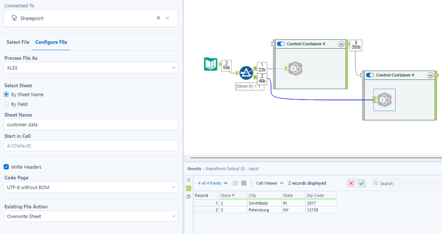This screenshot has width=442, height=234.
Task: Click the second container's SharePoint tool input anchor
Action: pos(375,100)
